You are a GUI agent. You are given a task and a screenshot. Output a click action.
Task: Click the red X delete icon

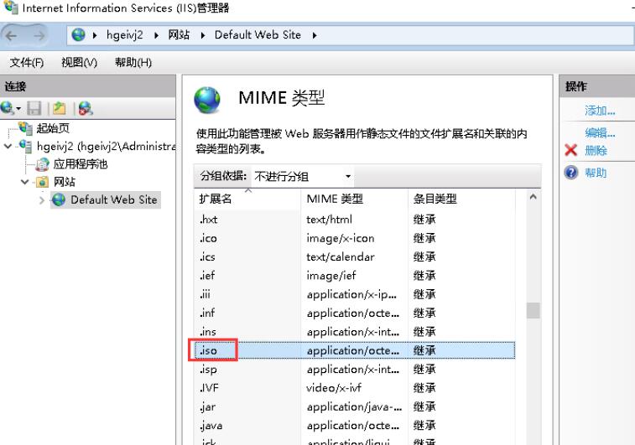570,151
